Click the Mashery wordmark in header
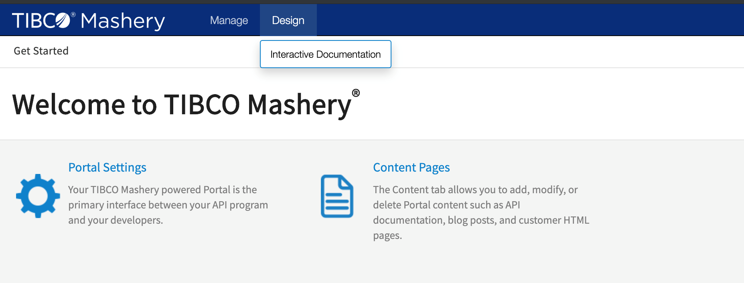 point(123,21)
